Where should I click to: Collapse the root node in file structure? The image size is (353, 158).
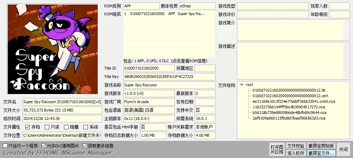click(242, 85)
